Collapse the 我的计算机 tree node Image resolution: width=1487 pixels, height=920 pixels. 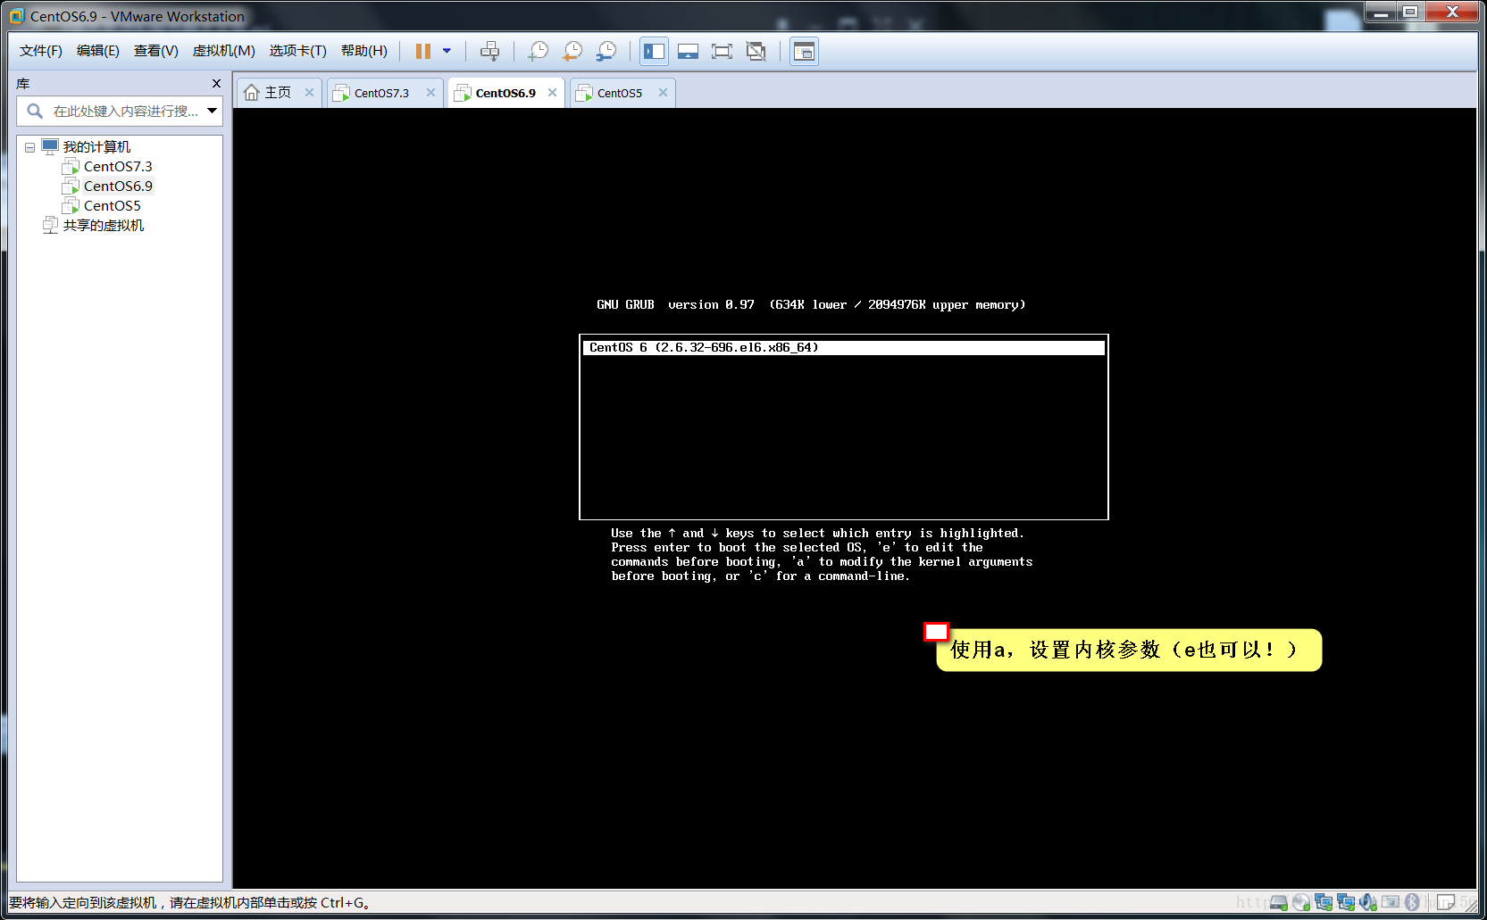click(29, 147)
